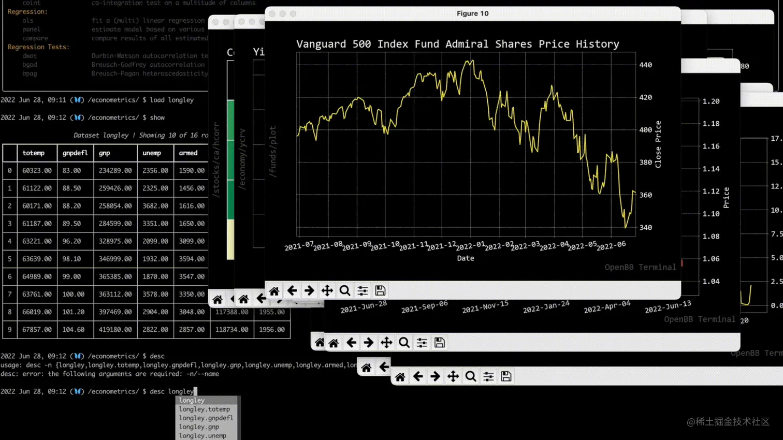Image resolution: width=783 pixels, height=440 pixels.
Task: Click the 'dwat' command name in the terminal
Action: (30, 56)
